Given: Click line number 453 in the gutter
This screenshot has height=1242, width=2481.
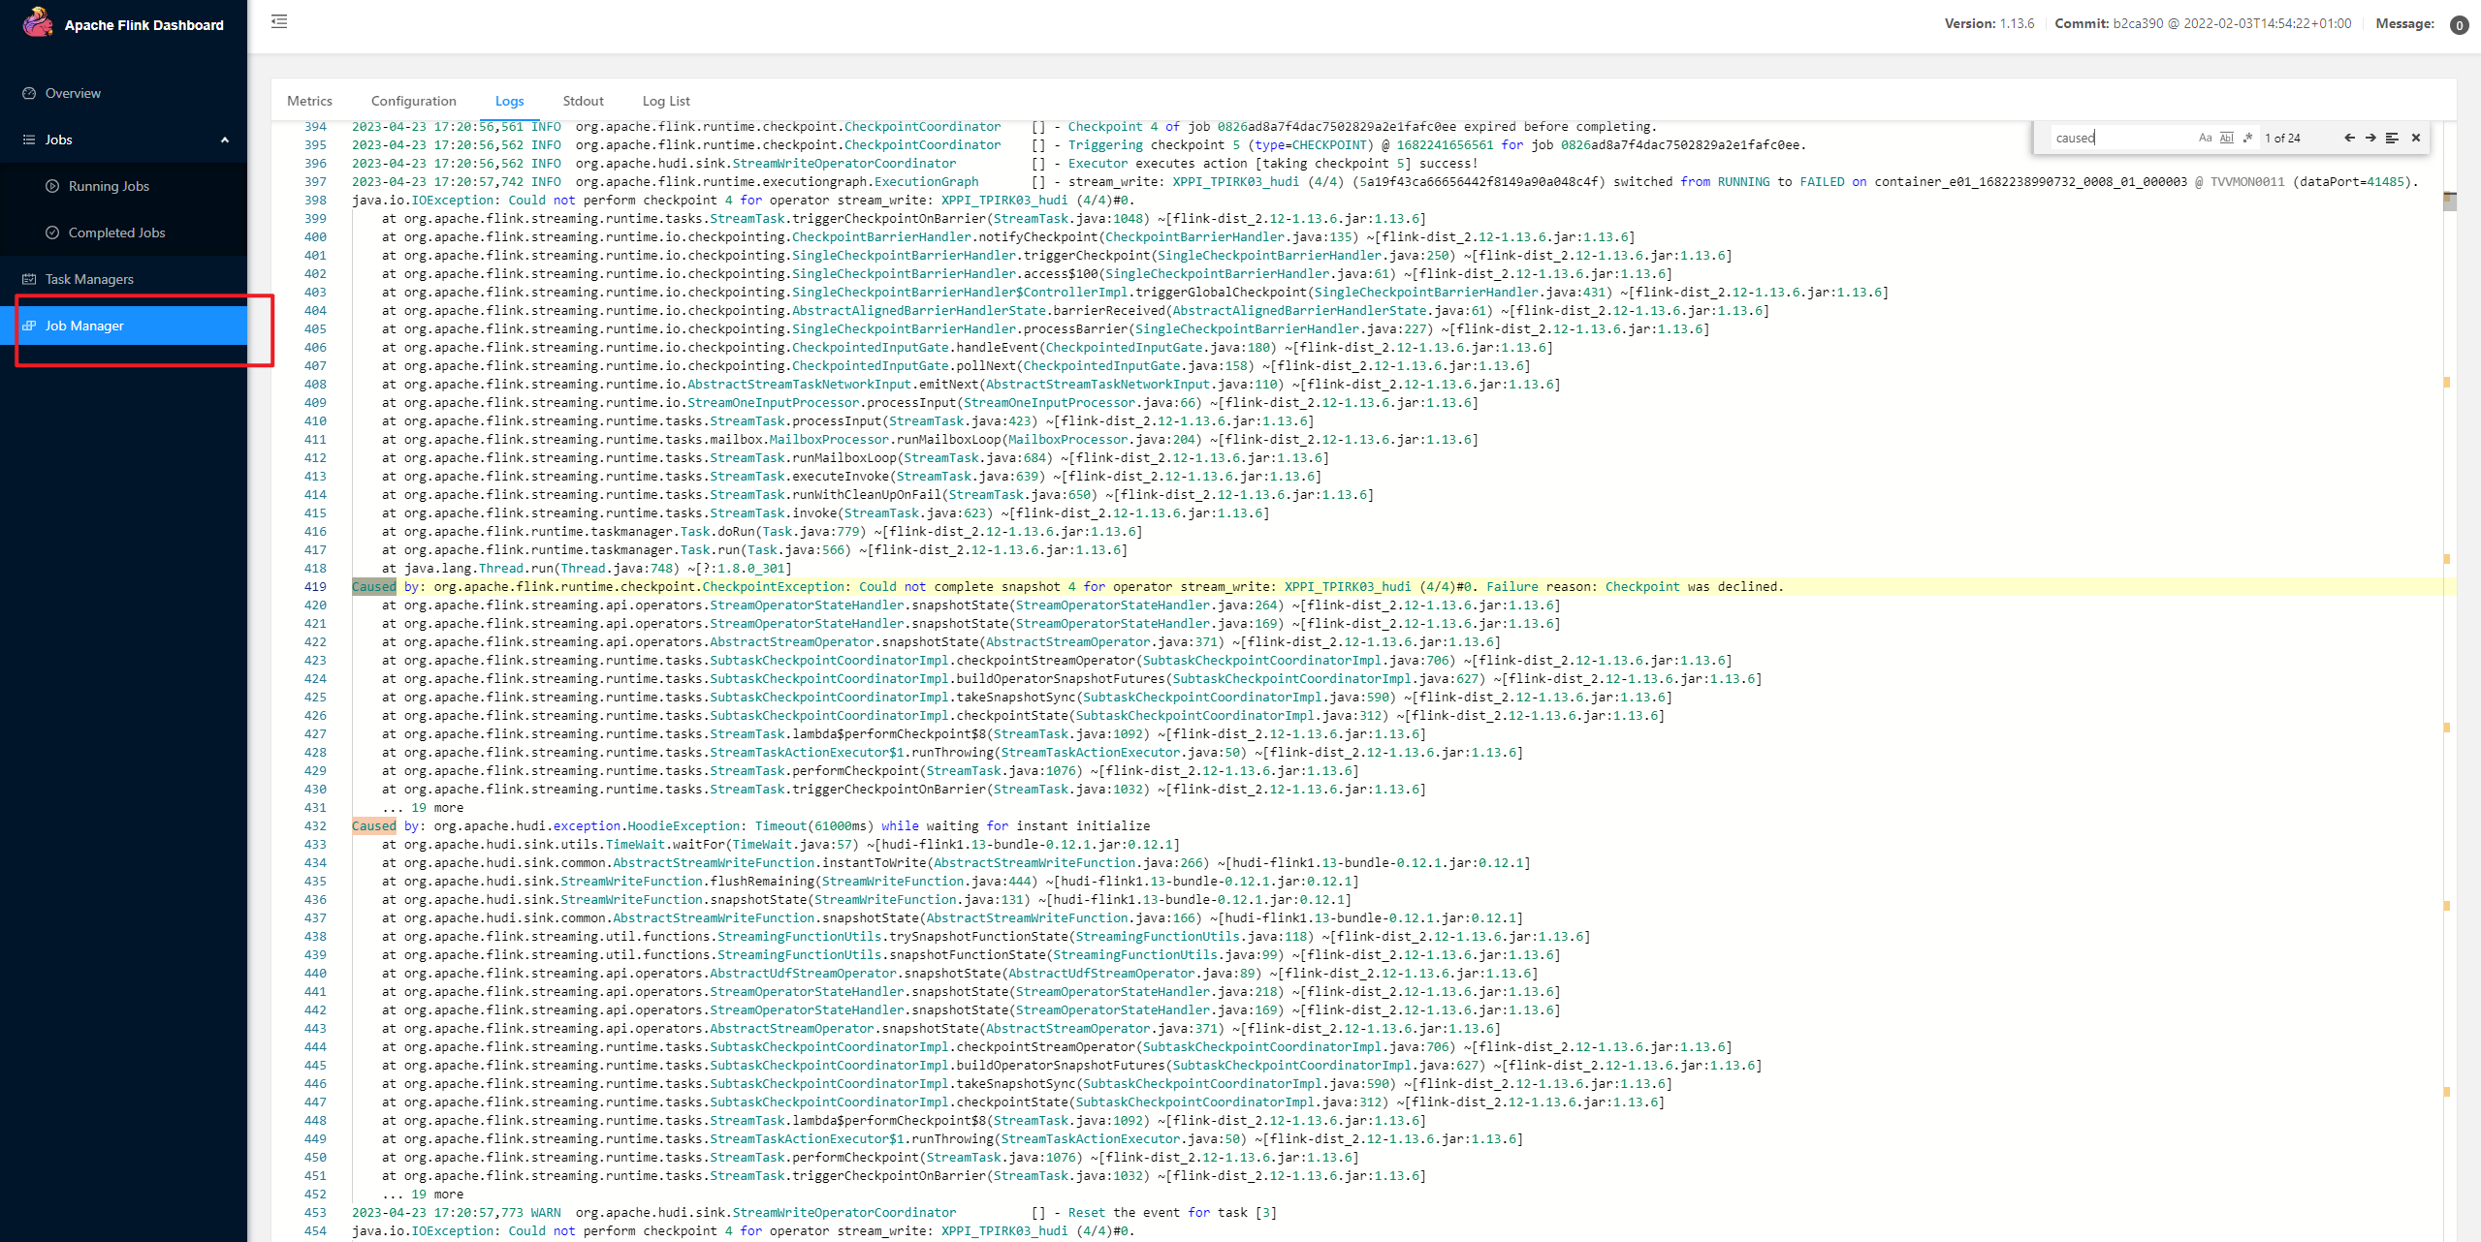Looking at the screenshot, I should tap(315, 1212).
